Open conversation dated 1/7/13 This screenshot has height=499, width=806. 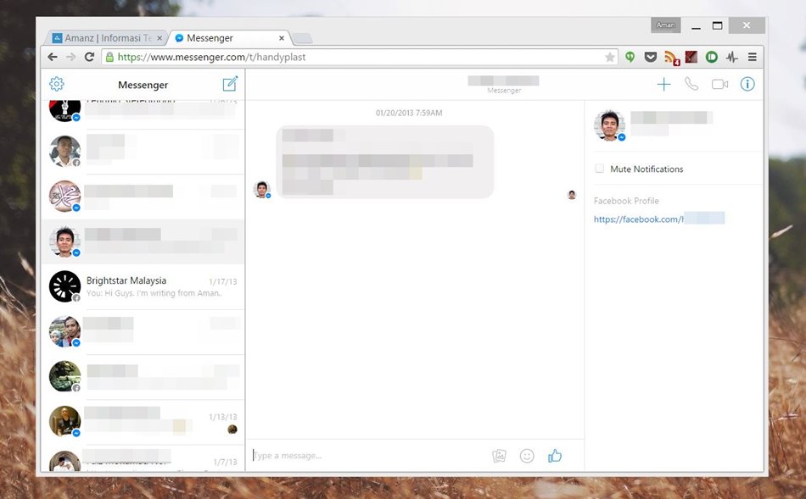coord(143,459)
